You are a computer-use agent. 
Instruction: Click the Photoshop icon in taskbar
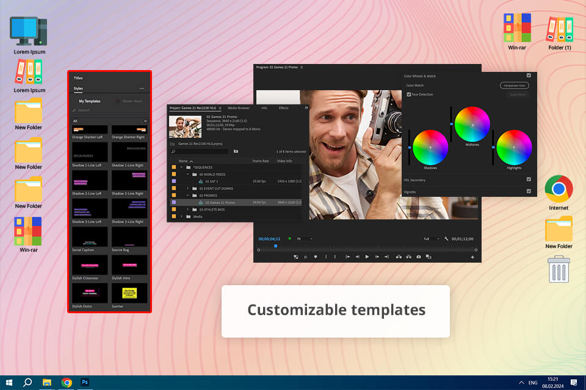[x=85, y=382]
